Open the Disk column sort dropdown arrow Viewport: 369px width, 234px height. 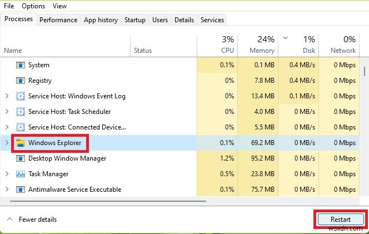pyautogui.click(x=286, y=38)
